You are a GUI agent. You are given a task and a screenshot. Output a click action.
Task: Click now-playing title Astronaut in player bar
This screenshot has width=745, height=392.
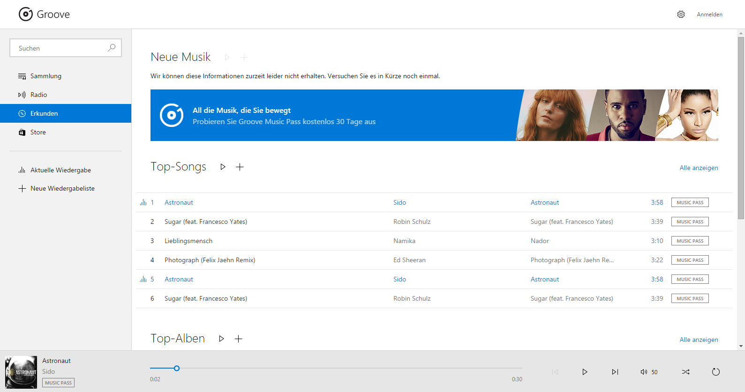tap(56, 361)
